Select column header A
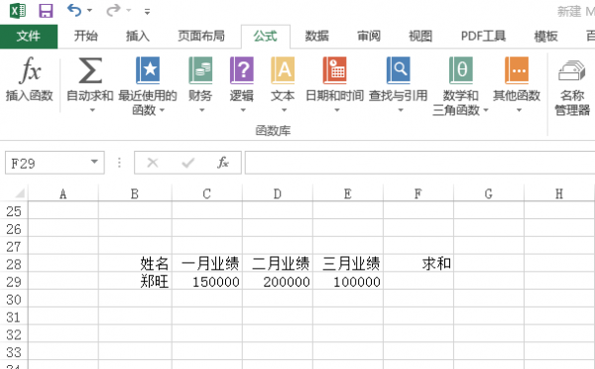The width and height of the screenshot is (595, 369). 63,194
